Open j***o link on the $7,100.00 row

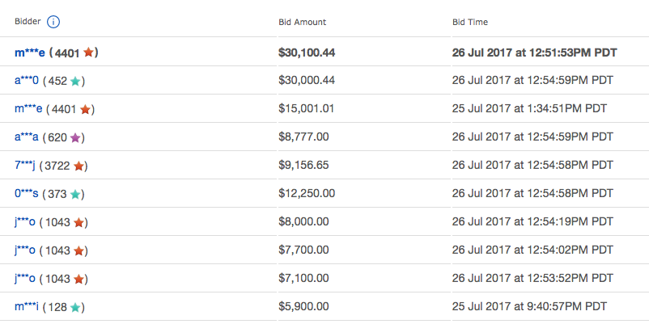tap(25, 279)
